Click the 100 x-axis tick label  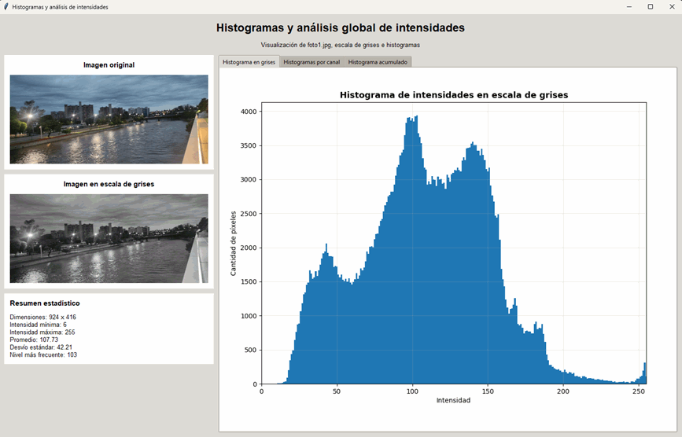tap(412, 391)
